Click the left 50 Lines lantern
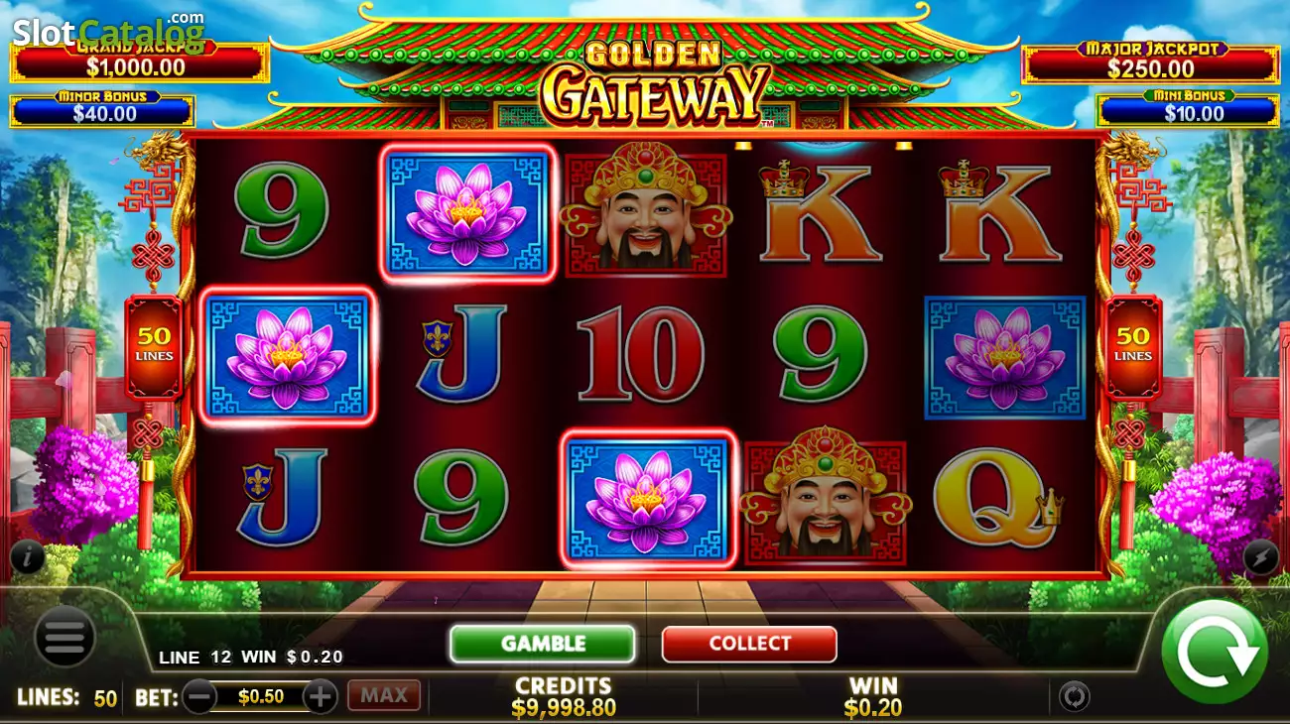Viewport: 1290px width, 724px height. 154,347
